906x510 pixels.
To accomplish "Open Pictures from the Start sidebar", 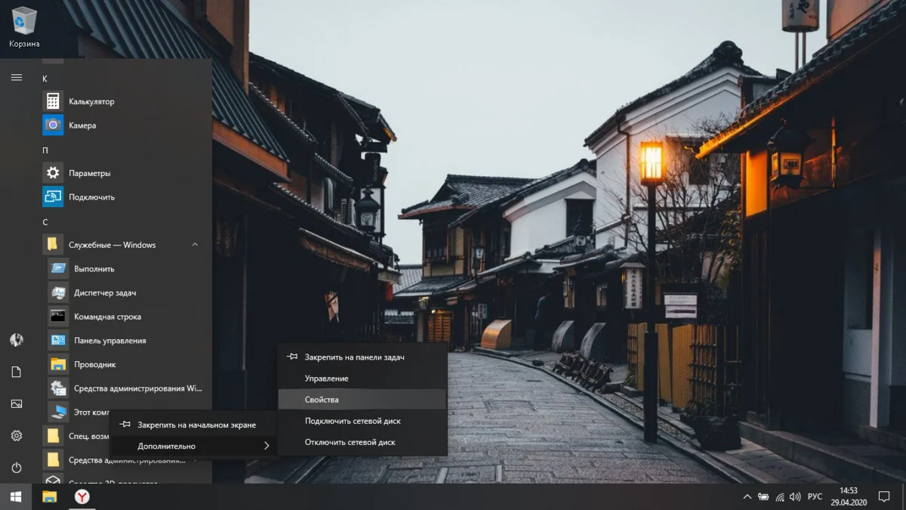I will (17, 403).
